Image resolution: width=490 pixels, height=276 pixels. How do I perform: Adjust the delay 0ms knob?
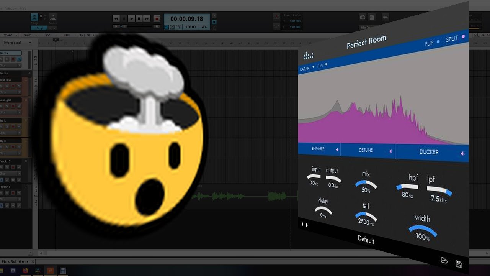click(x=323, y=210)
